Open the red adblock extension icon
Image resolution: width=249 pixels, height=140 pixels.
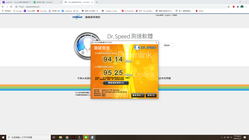click(233, 7)
